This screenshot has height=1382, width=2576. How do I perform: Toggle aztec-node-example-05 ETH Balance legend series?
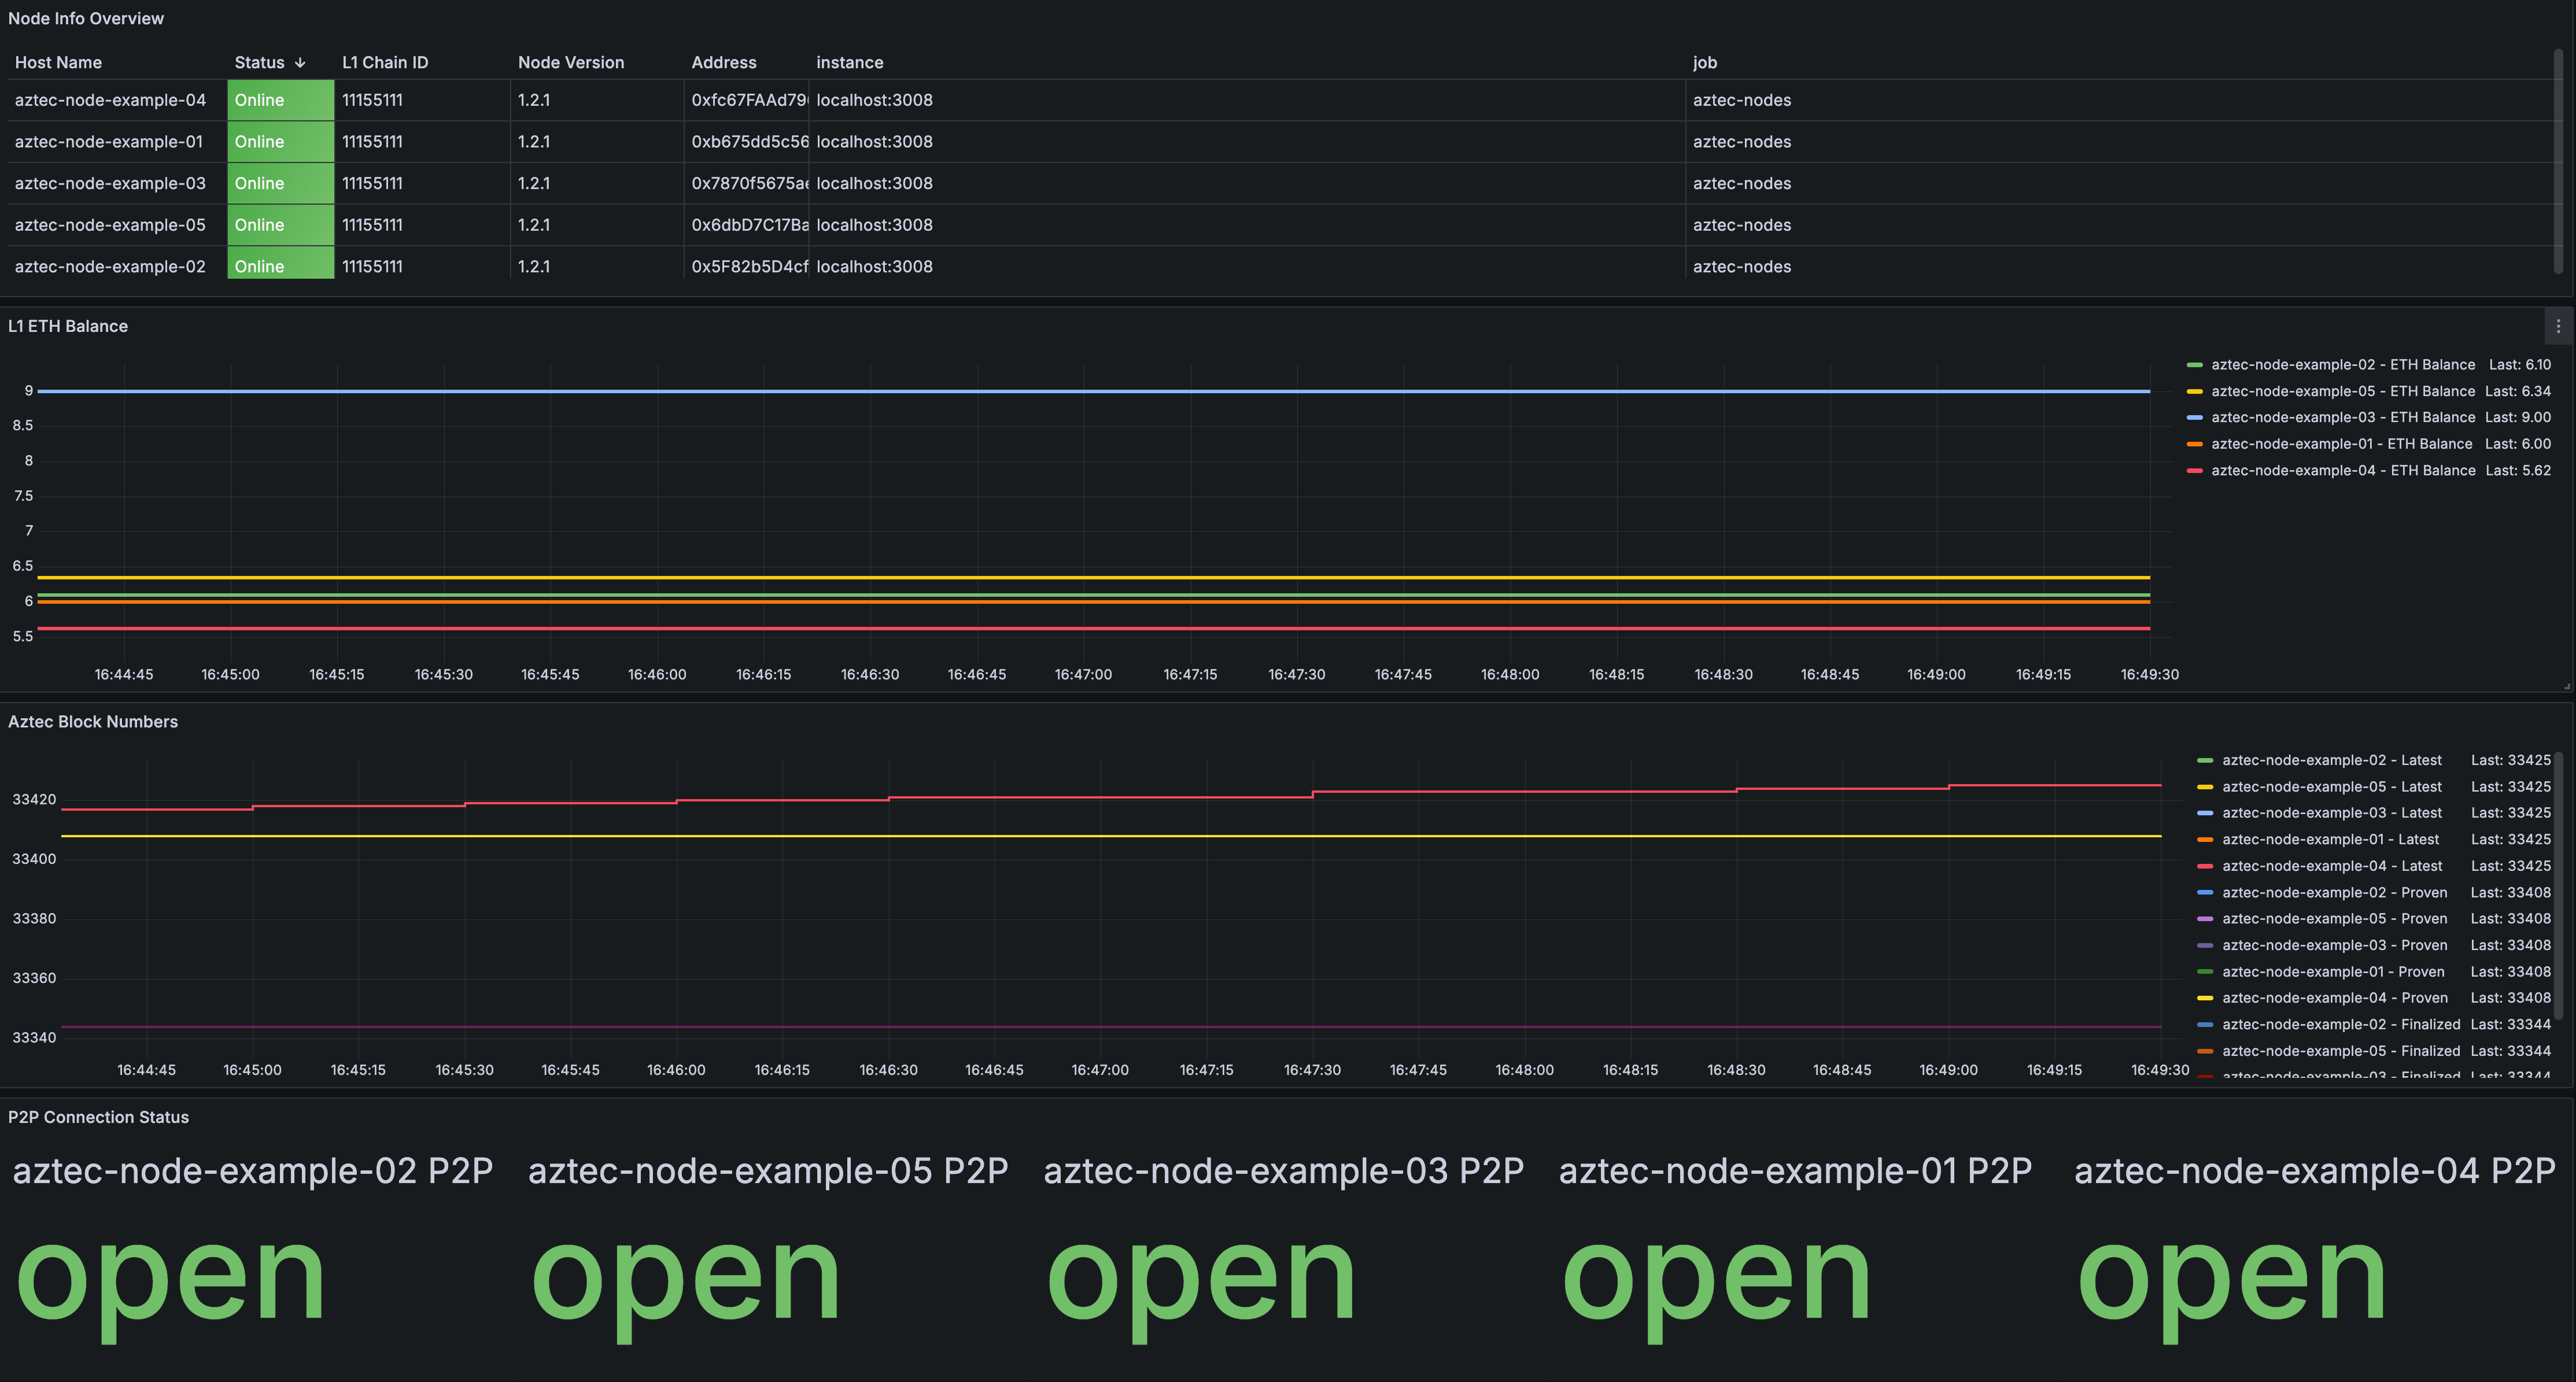2343,391
